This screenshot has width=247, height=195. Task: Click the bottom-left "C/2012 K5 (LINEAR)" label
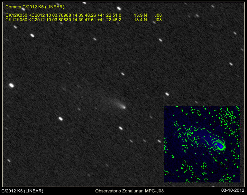pyautogui.click(x=23, y=191)
